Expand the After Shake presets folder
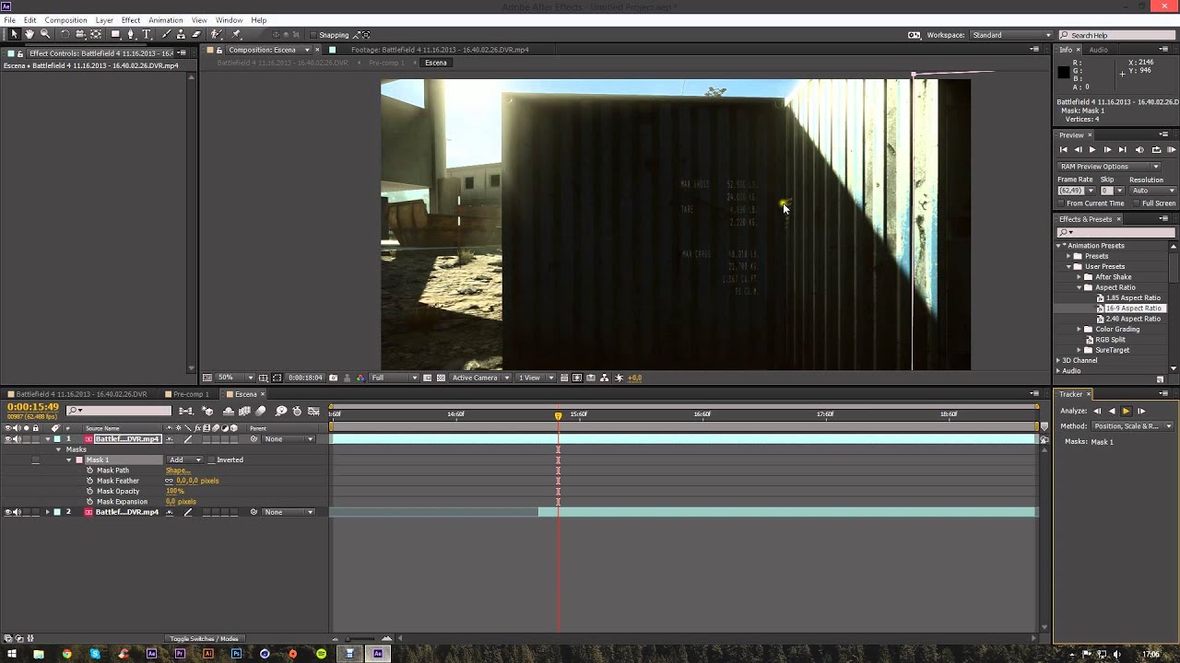 (1079, 277)
